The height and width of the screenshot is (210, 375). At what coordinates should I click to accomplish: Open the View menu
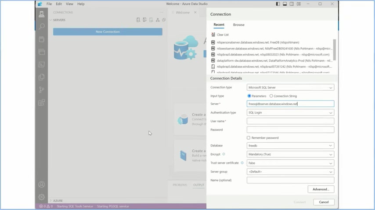pos(69,4)
